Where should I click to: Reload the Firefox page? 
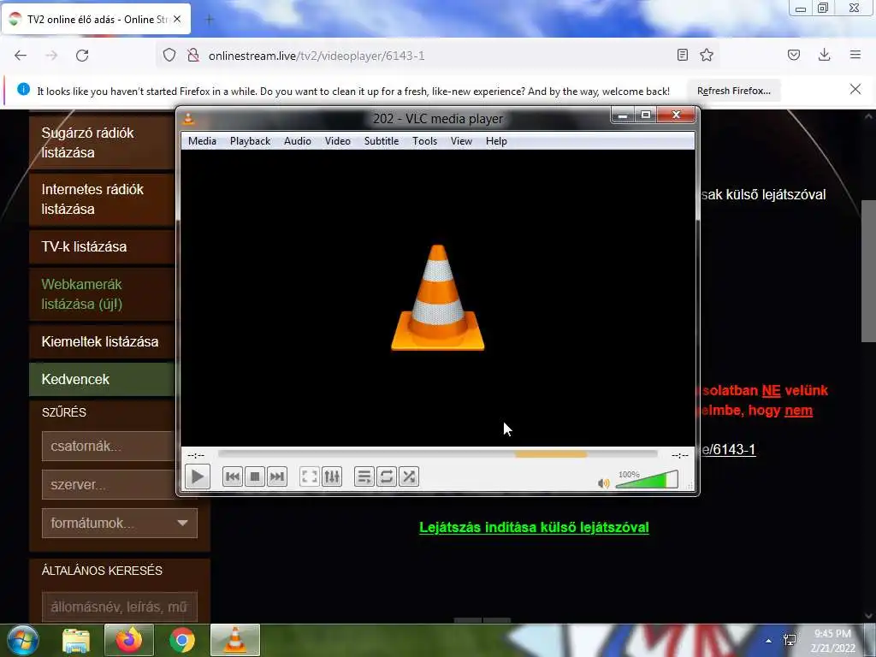[x=82, y=56]
